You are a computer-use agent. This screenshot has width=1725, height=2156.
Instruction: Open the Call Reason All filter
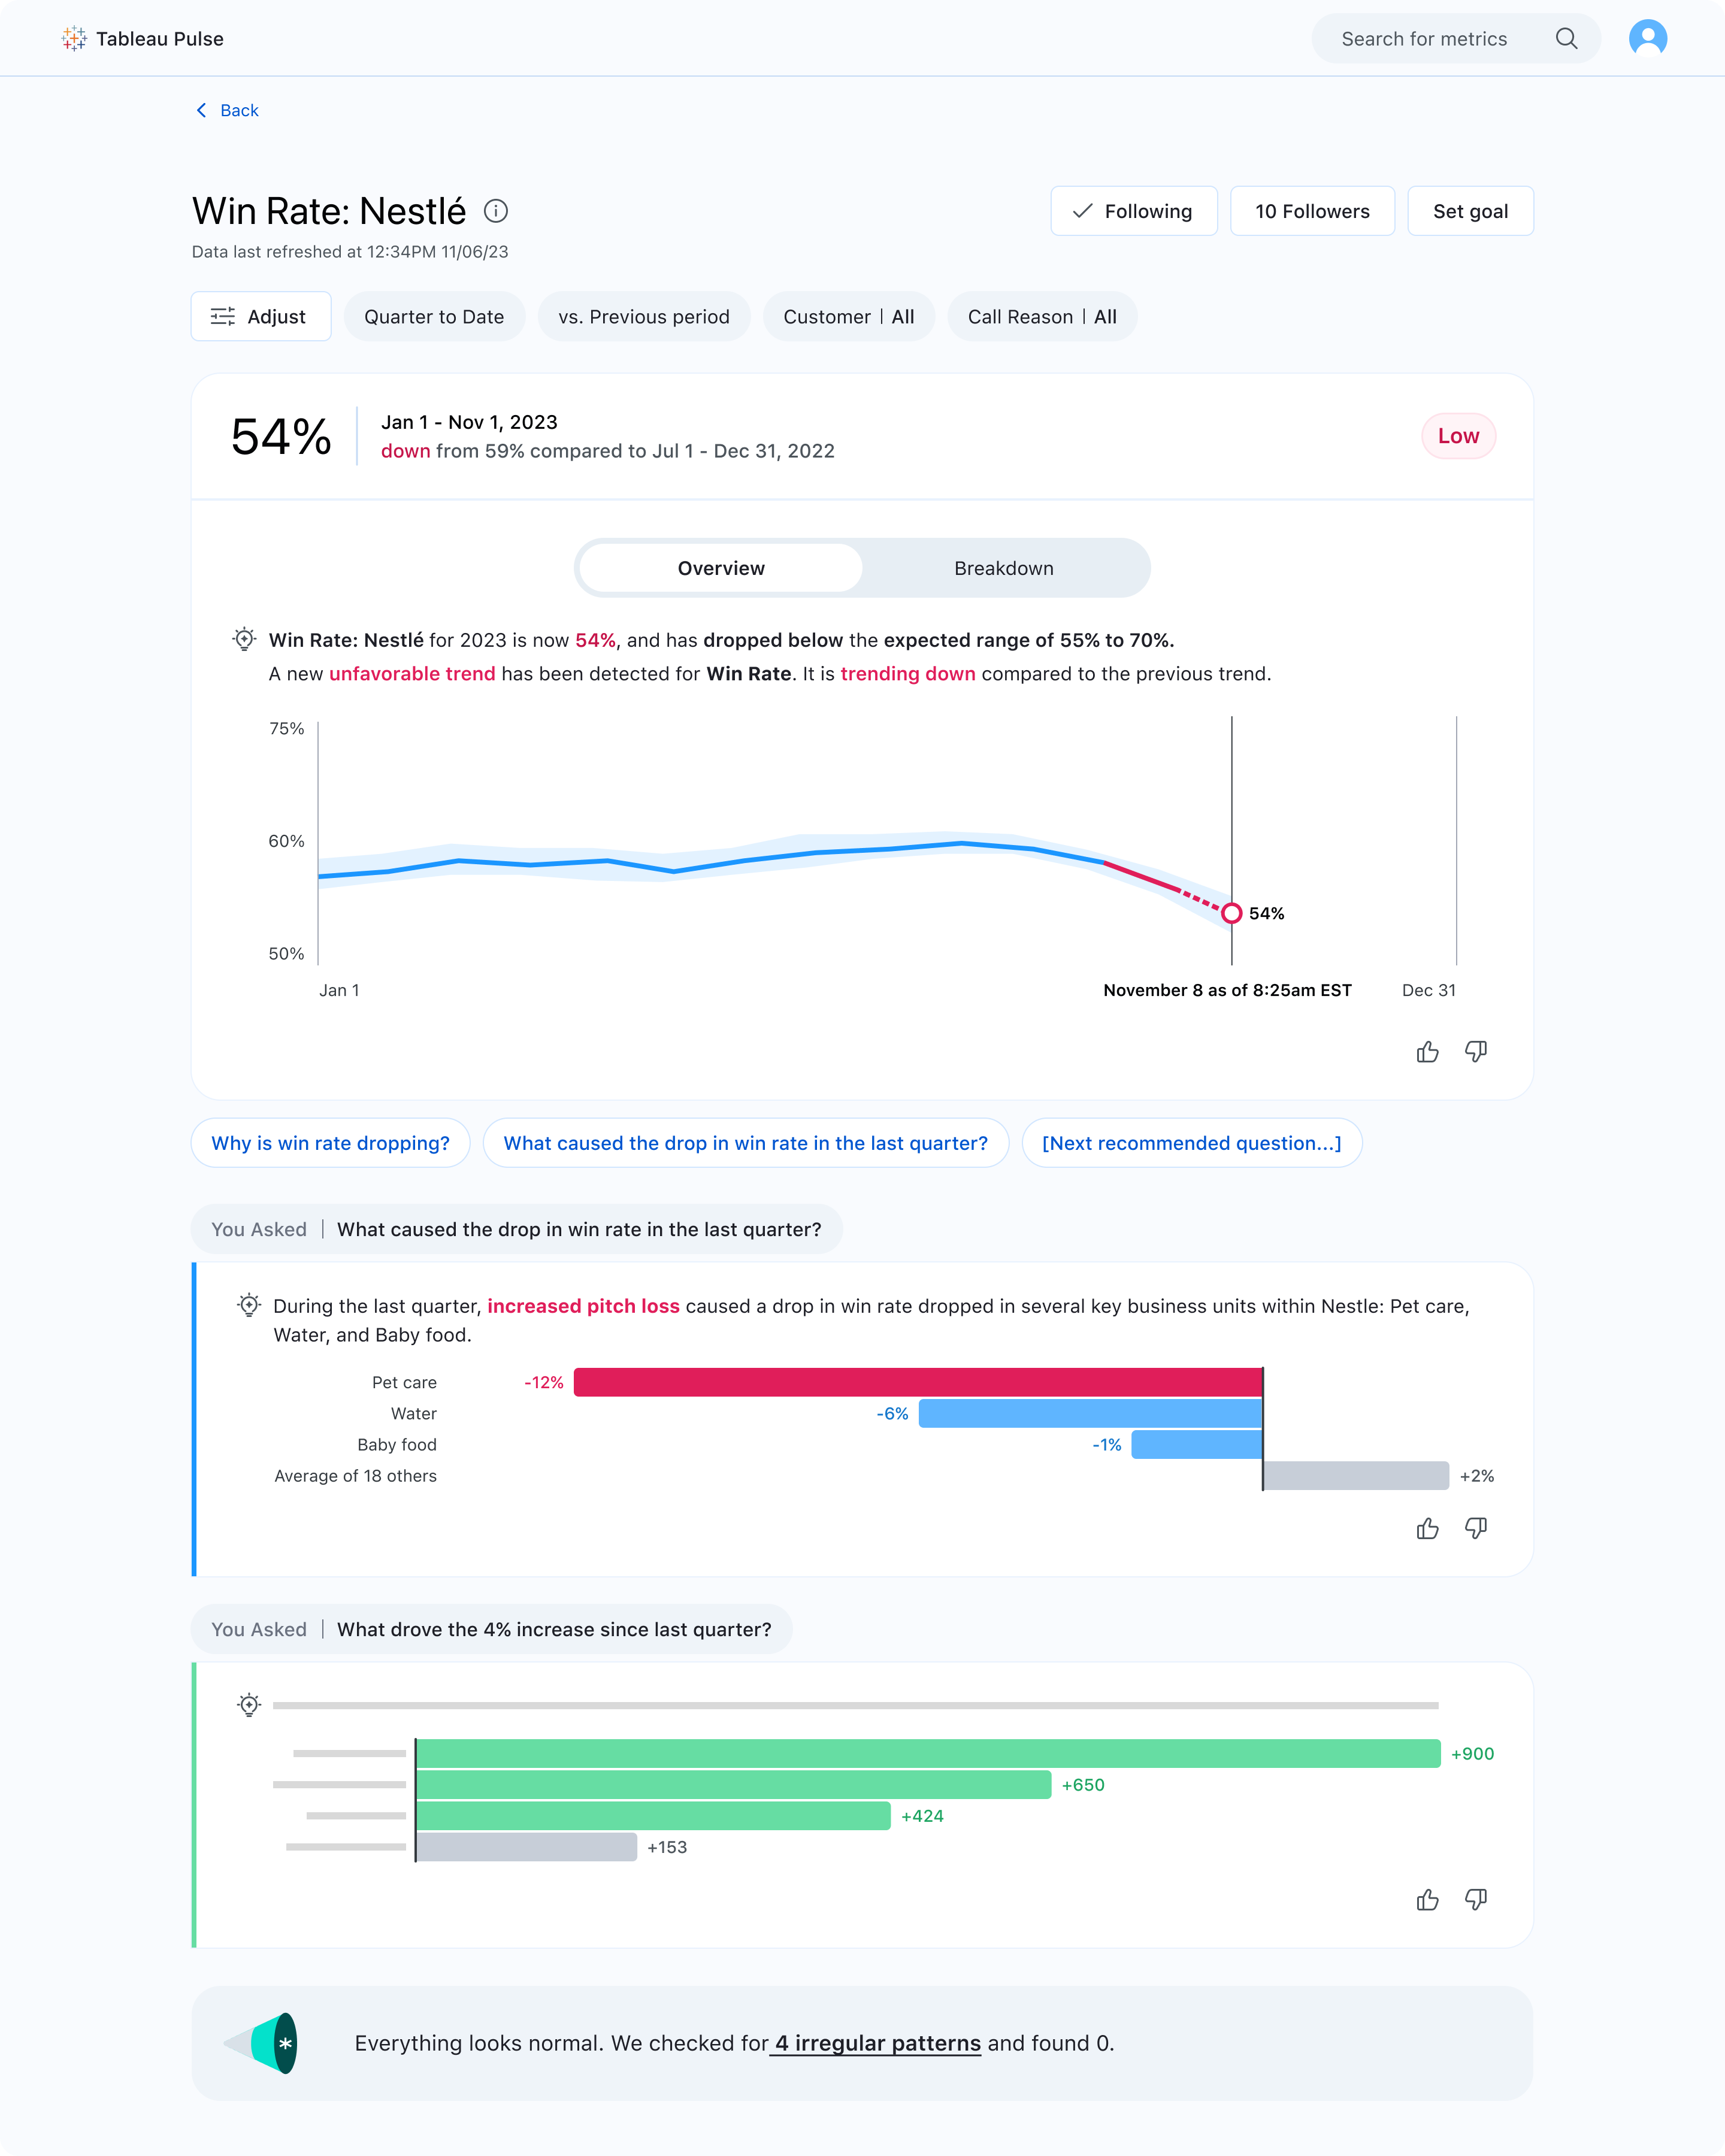[1041, 317]
